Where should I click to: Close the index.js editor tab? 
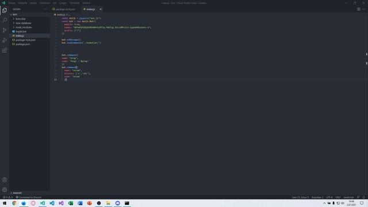pyautogui.click(x=101, y=9)
